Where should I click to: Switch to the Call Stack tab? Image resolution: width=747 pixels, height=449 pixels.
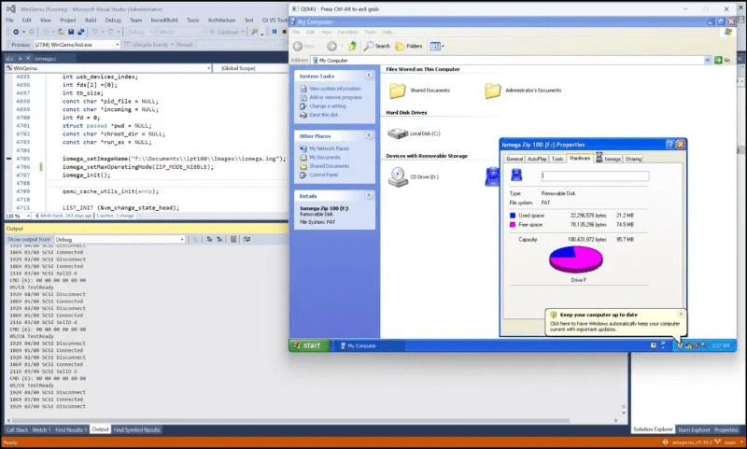[17, 429]
